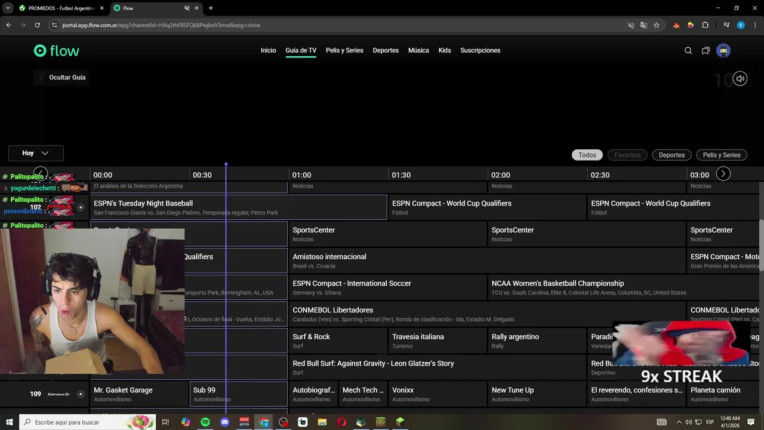
Task: Open Deportes in top navigation
Action: pos(386,51)
